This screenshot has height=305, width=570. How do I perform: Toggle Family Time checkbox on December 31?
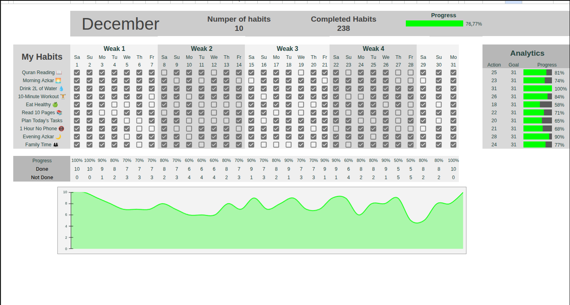tap(453, 144)
